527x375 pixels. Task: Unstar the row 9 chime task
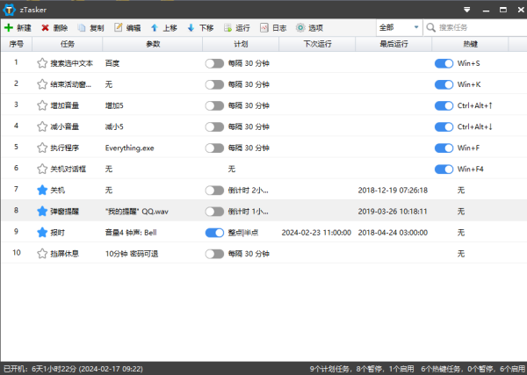point(42,233)
